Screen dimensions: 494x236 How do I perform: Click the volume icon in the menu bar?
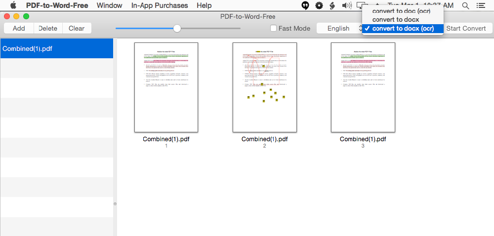(x=347, y=5)
